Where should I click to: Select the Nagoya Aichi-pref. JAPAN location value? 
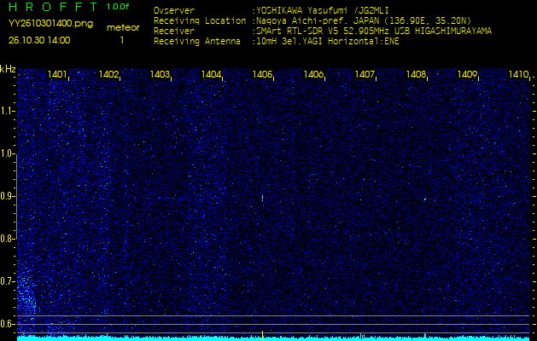[364, 20]
